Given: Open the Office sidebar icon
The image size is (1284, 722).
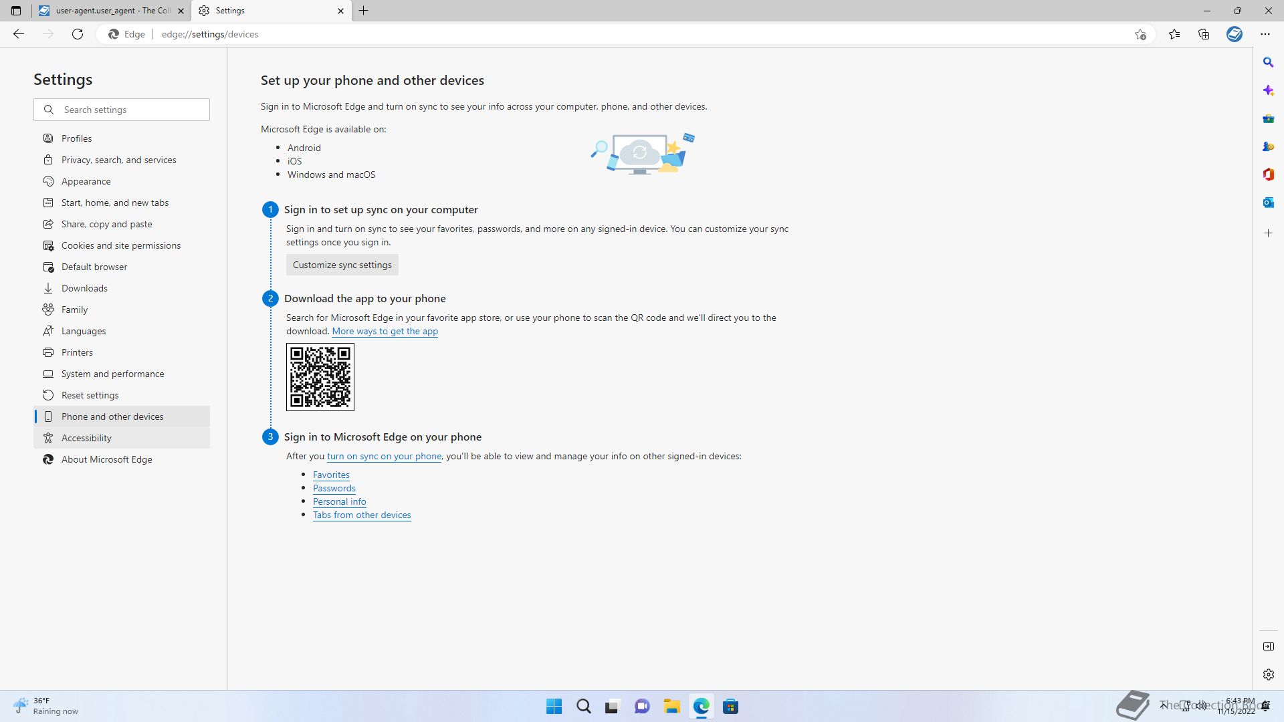Looking at the screenshot, I should [x=1268, y=174].
